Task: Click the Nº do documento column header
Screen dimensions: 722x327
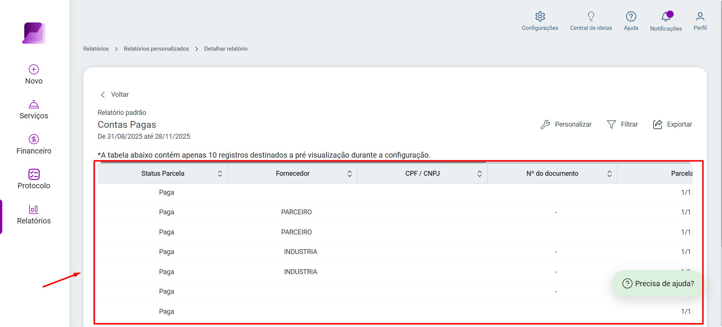Action: 552,174
